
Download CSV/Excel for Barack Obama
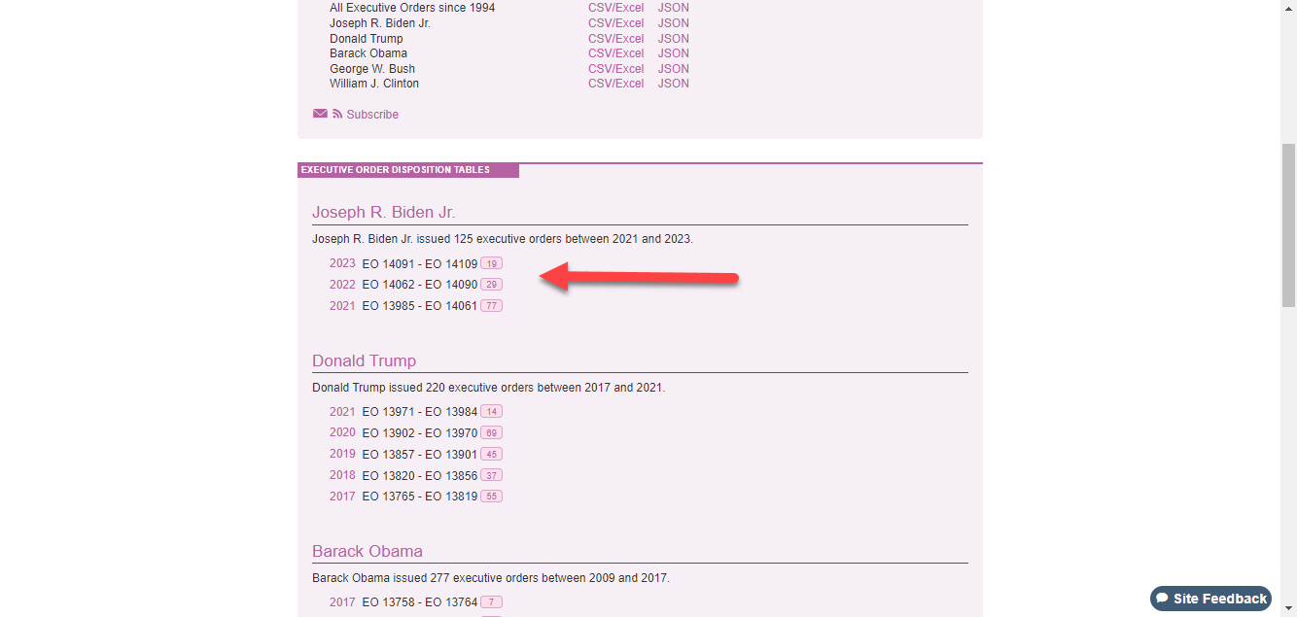tap(615, 53)
